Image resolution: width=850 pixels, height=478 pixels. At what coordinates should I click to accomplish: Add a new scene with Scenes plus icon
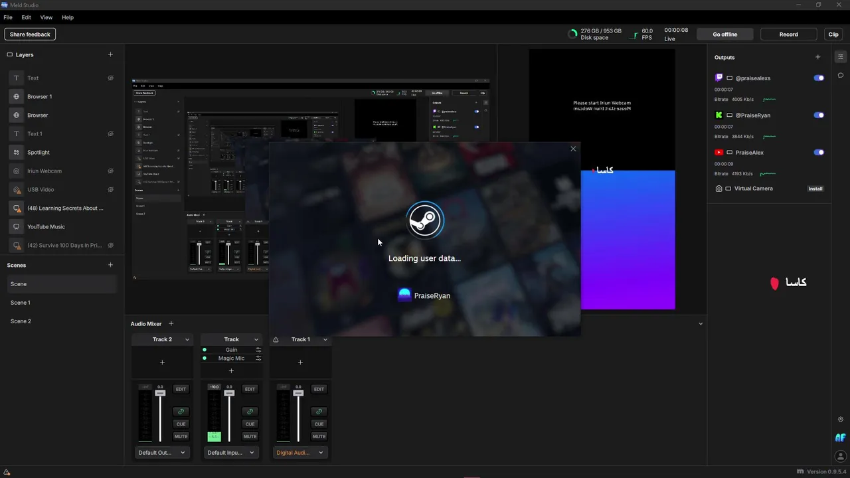coord(110,265)
